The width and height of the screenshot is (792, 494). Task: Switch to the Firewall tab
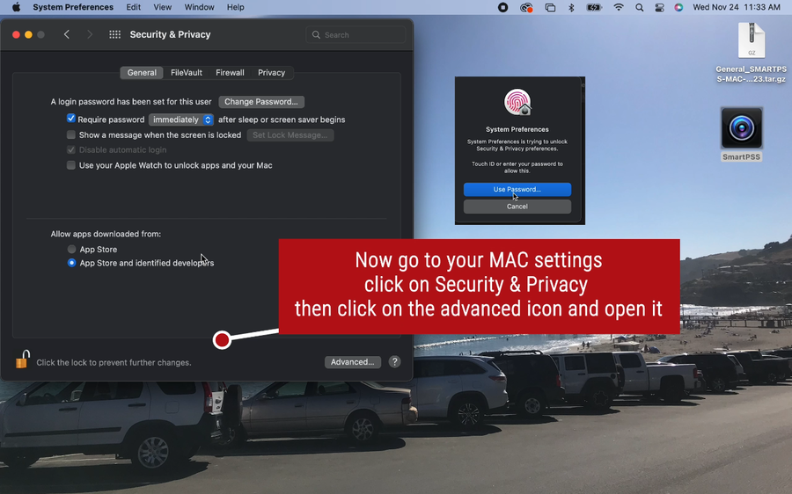pos(230,73)
